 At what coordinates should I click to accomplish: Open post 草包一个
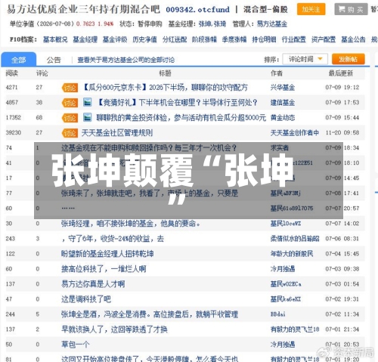click(76, 345)
